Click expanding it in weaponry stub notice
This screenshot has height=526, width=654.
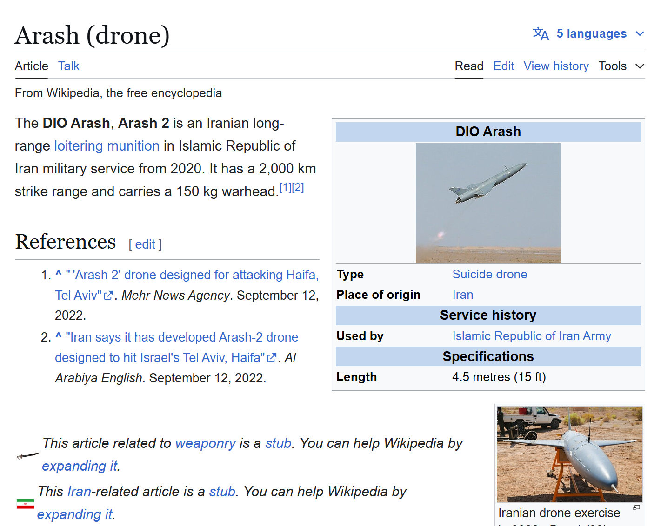80,466
